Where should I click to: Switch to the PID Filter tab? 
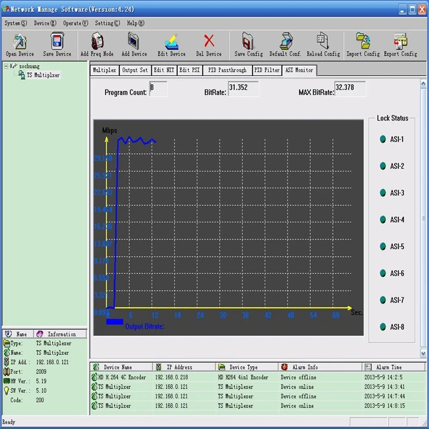(267, 70)
